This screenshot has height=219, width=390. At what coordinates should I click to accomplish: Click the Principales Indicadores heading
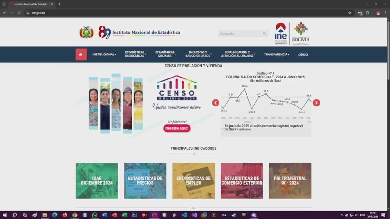193,148
